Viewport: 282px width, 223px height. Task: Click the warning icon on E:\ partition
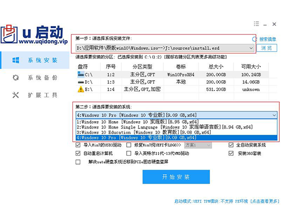coord(81,89)
